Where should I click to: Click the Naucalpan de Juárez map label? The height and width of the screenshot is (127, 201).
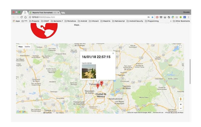89,92
